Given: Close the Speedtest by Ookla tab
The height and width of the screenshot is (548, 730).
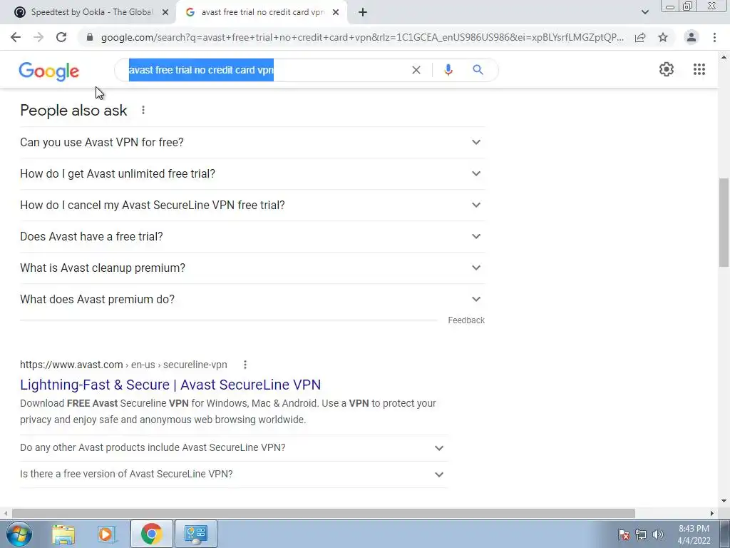Looking at the screenshot, I should [x=165, y=12].
